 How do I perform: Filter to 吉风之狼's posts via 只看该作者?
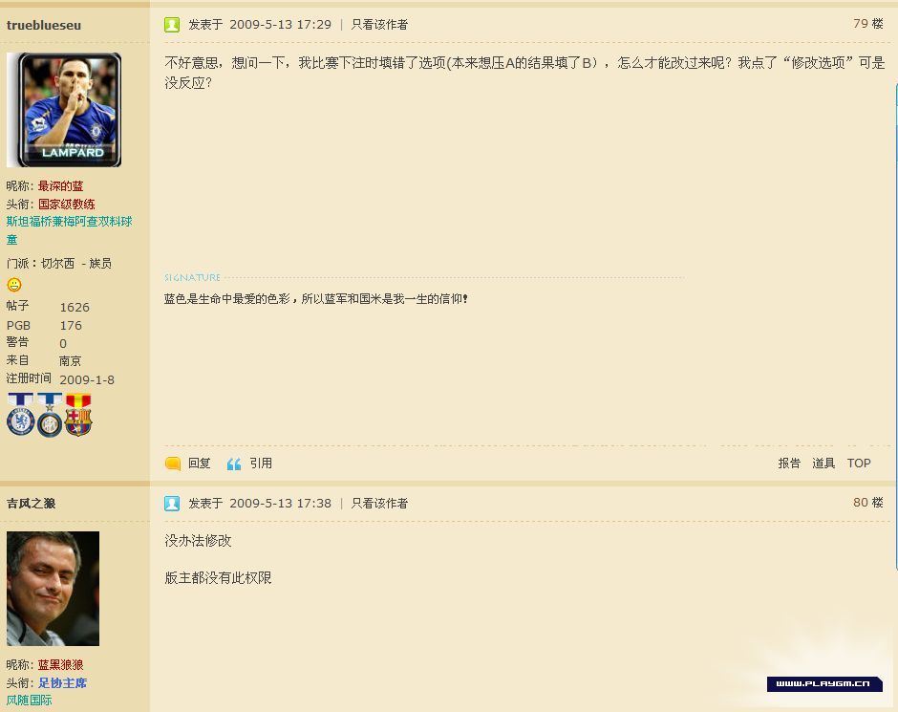(379, 504)
